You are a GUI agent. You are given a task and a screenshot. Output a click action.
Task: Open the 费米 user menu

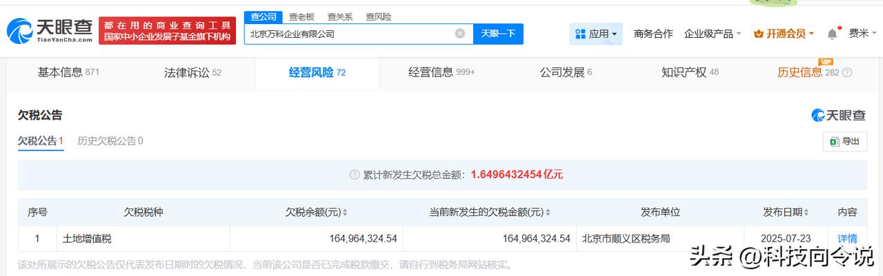click(862, 34)
